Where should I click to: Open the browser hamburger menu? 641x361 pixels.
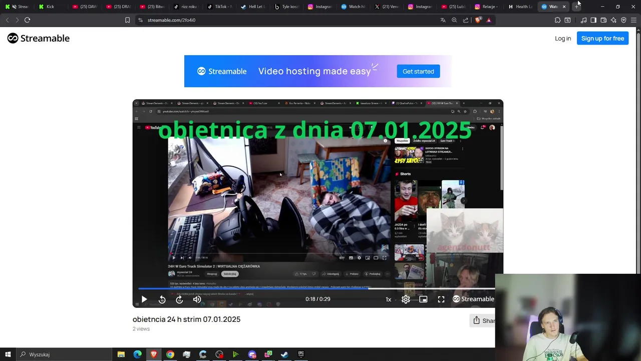(x=633, y=20)
